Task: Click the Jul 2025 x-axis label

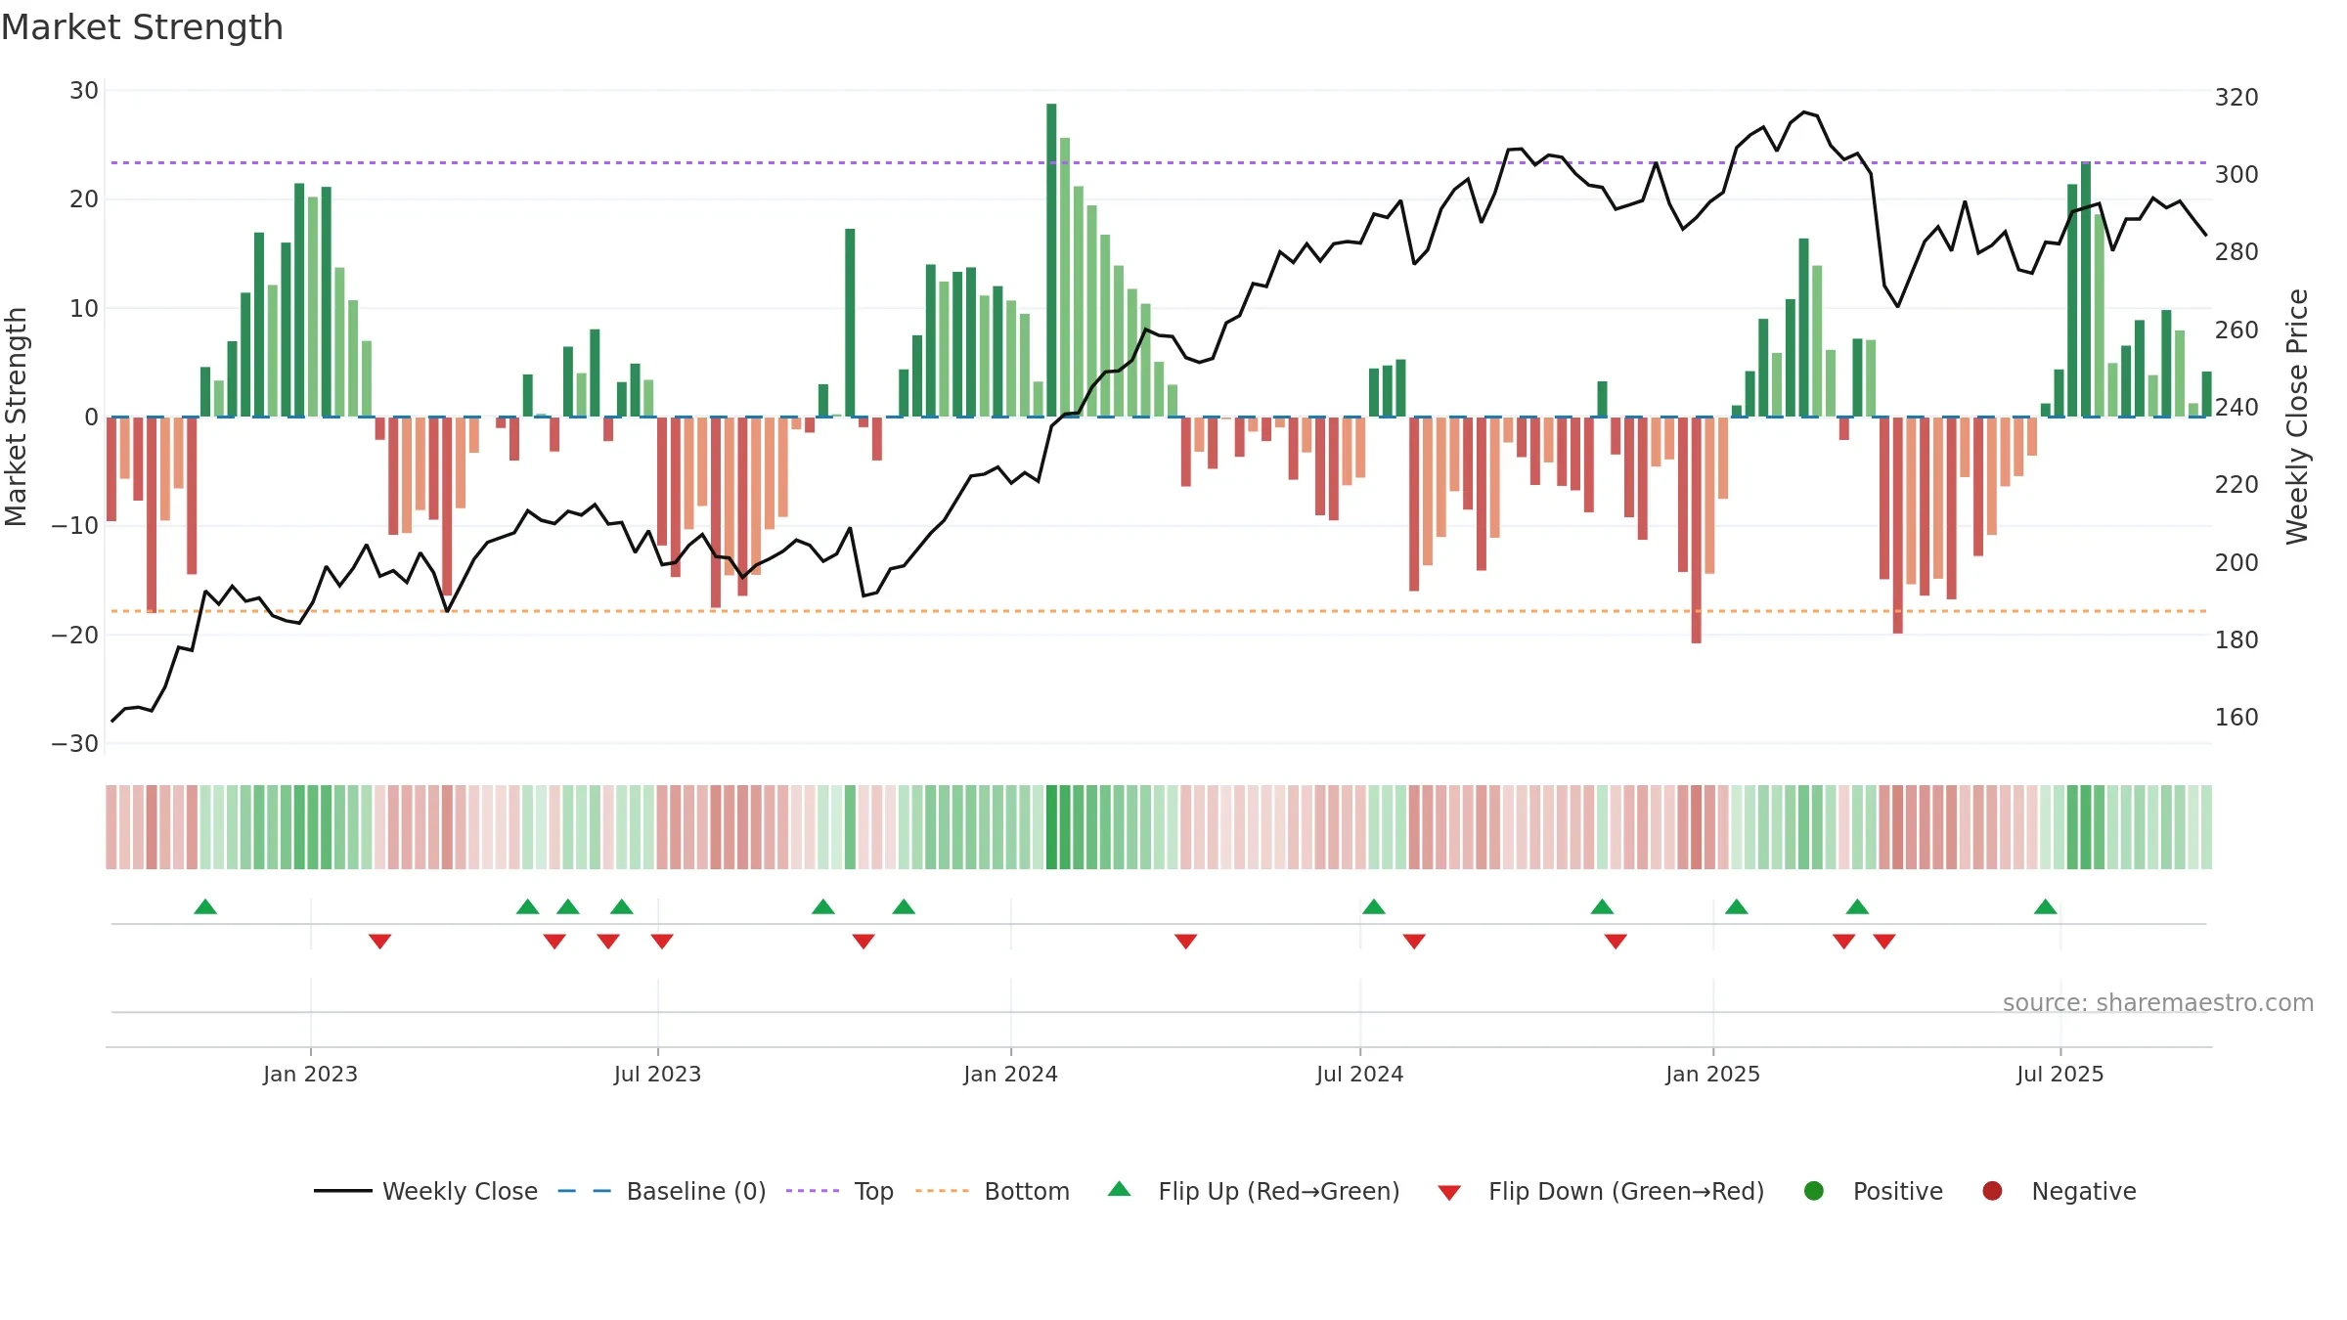Action: [x=2060, y=1074]
